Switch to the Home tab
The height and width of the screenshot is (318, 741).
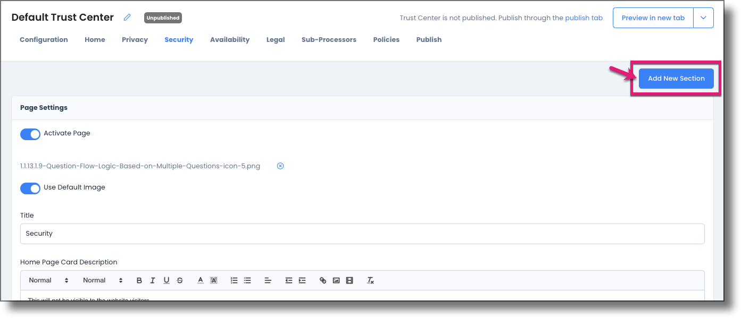pos(95,40)
